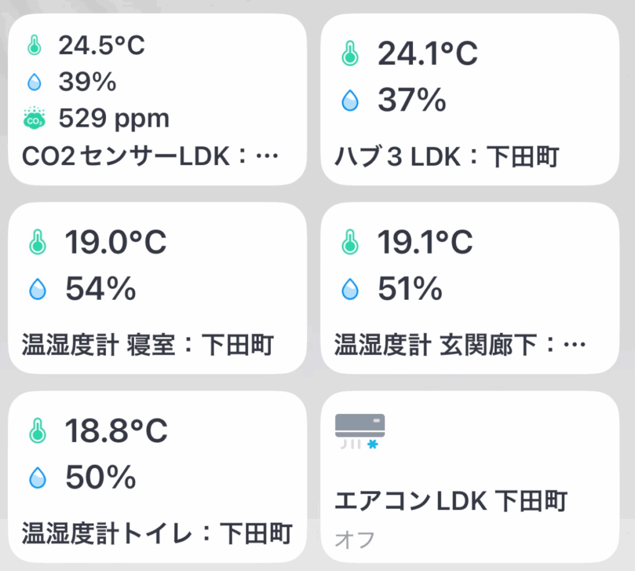Click humidity droplet icon in 寝室 card
Viewport: 635px width, 571px height.
tap(38, 289)
